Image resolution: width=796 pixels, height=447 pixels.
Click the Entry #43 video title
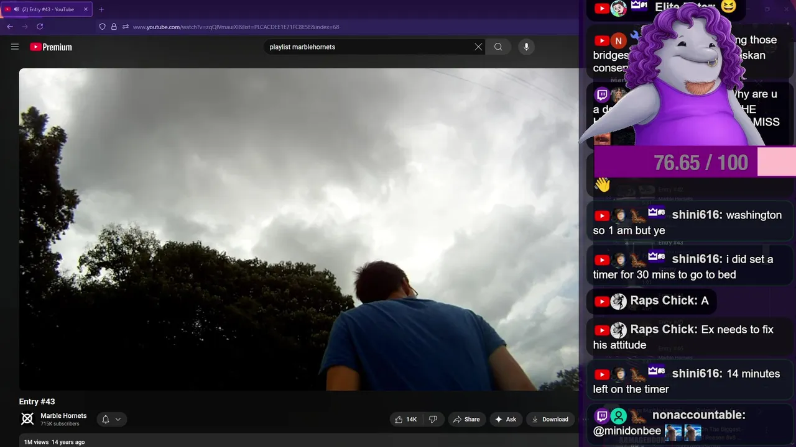point(37,402)
